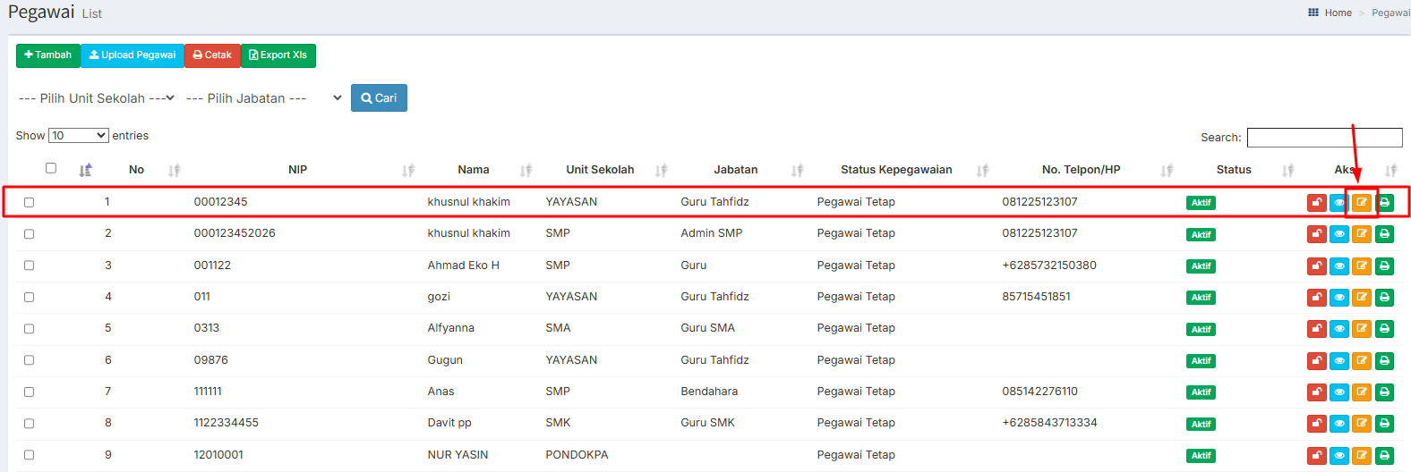Viewport: 1411px width, 472px height.
Task: Print the Davit pp record
Action: pyautogui.click(x=1384, y=424)
